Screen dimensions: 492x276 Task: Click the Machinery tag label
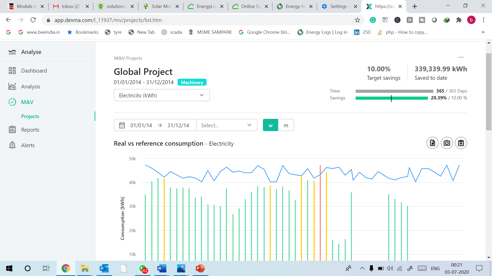(x=192, y=82)
